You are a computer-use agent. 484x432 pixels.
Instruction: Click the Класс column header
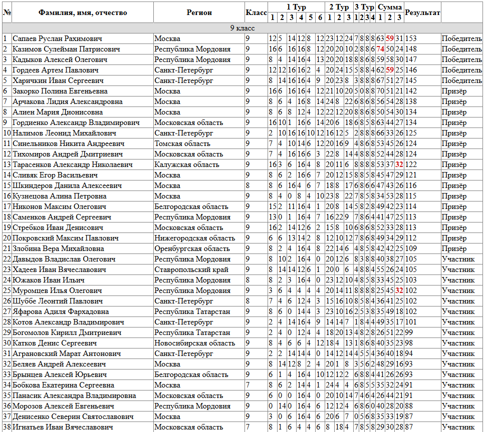(x=256, y=12)
